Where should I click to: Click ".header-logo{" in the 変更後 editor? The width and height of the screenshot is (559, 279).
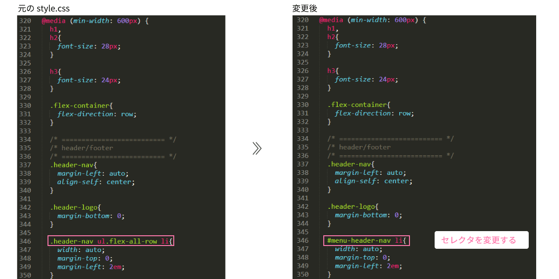click(353, 206)
